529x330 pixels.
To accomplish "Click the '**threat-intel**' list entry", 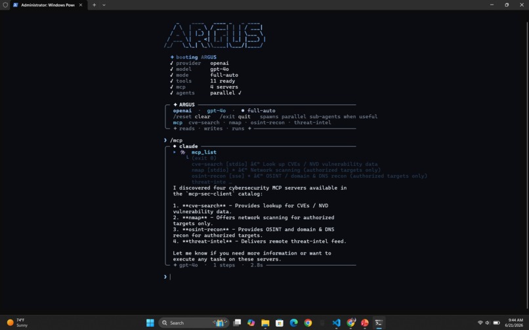I will point(207,241).
